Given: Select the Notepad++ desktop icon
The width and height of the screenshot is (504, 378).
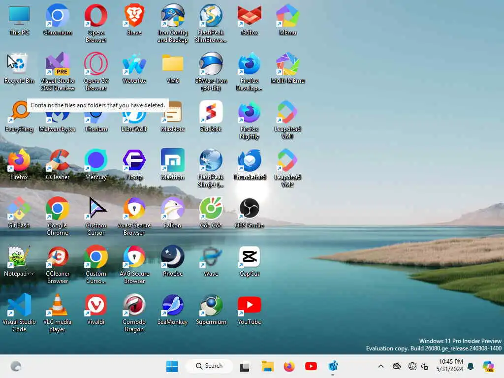Looking at the screenshot, I should pos(19,261).
